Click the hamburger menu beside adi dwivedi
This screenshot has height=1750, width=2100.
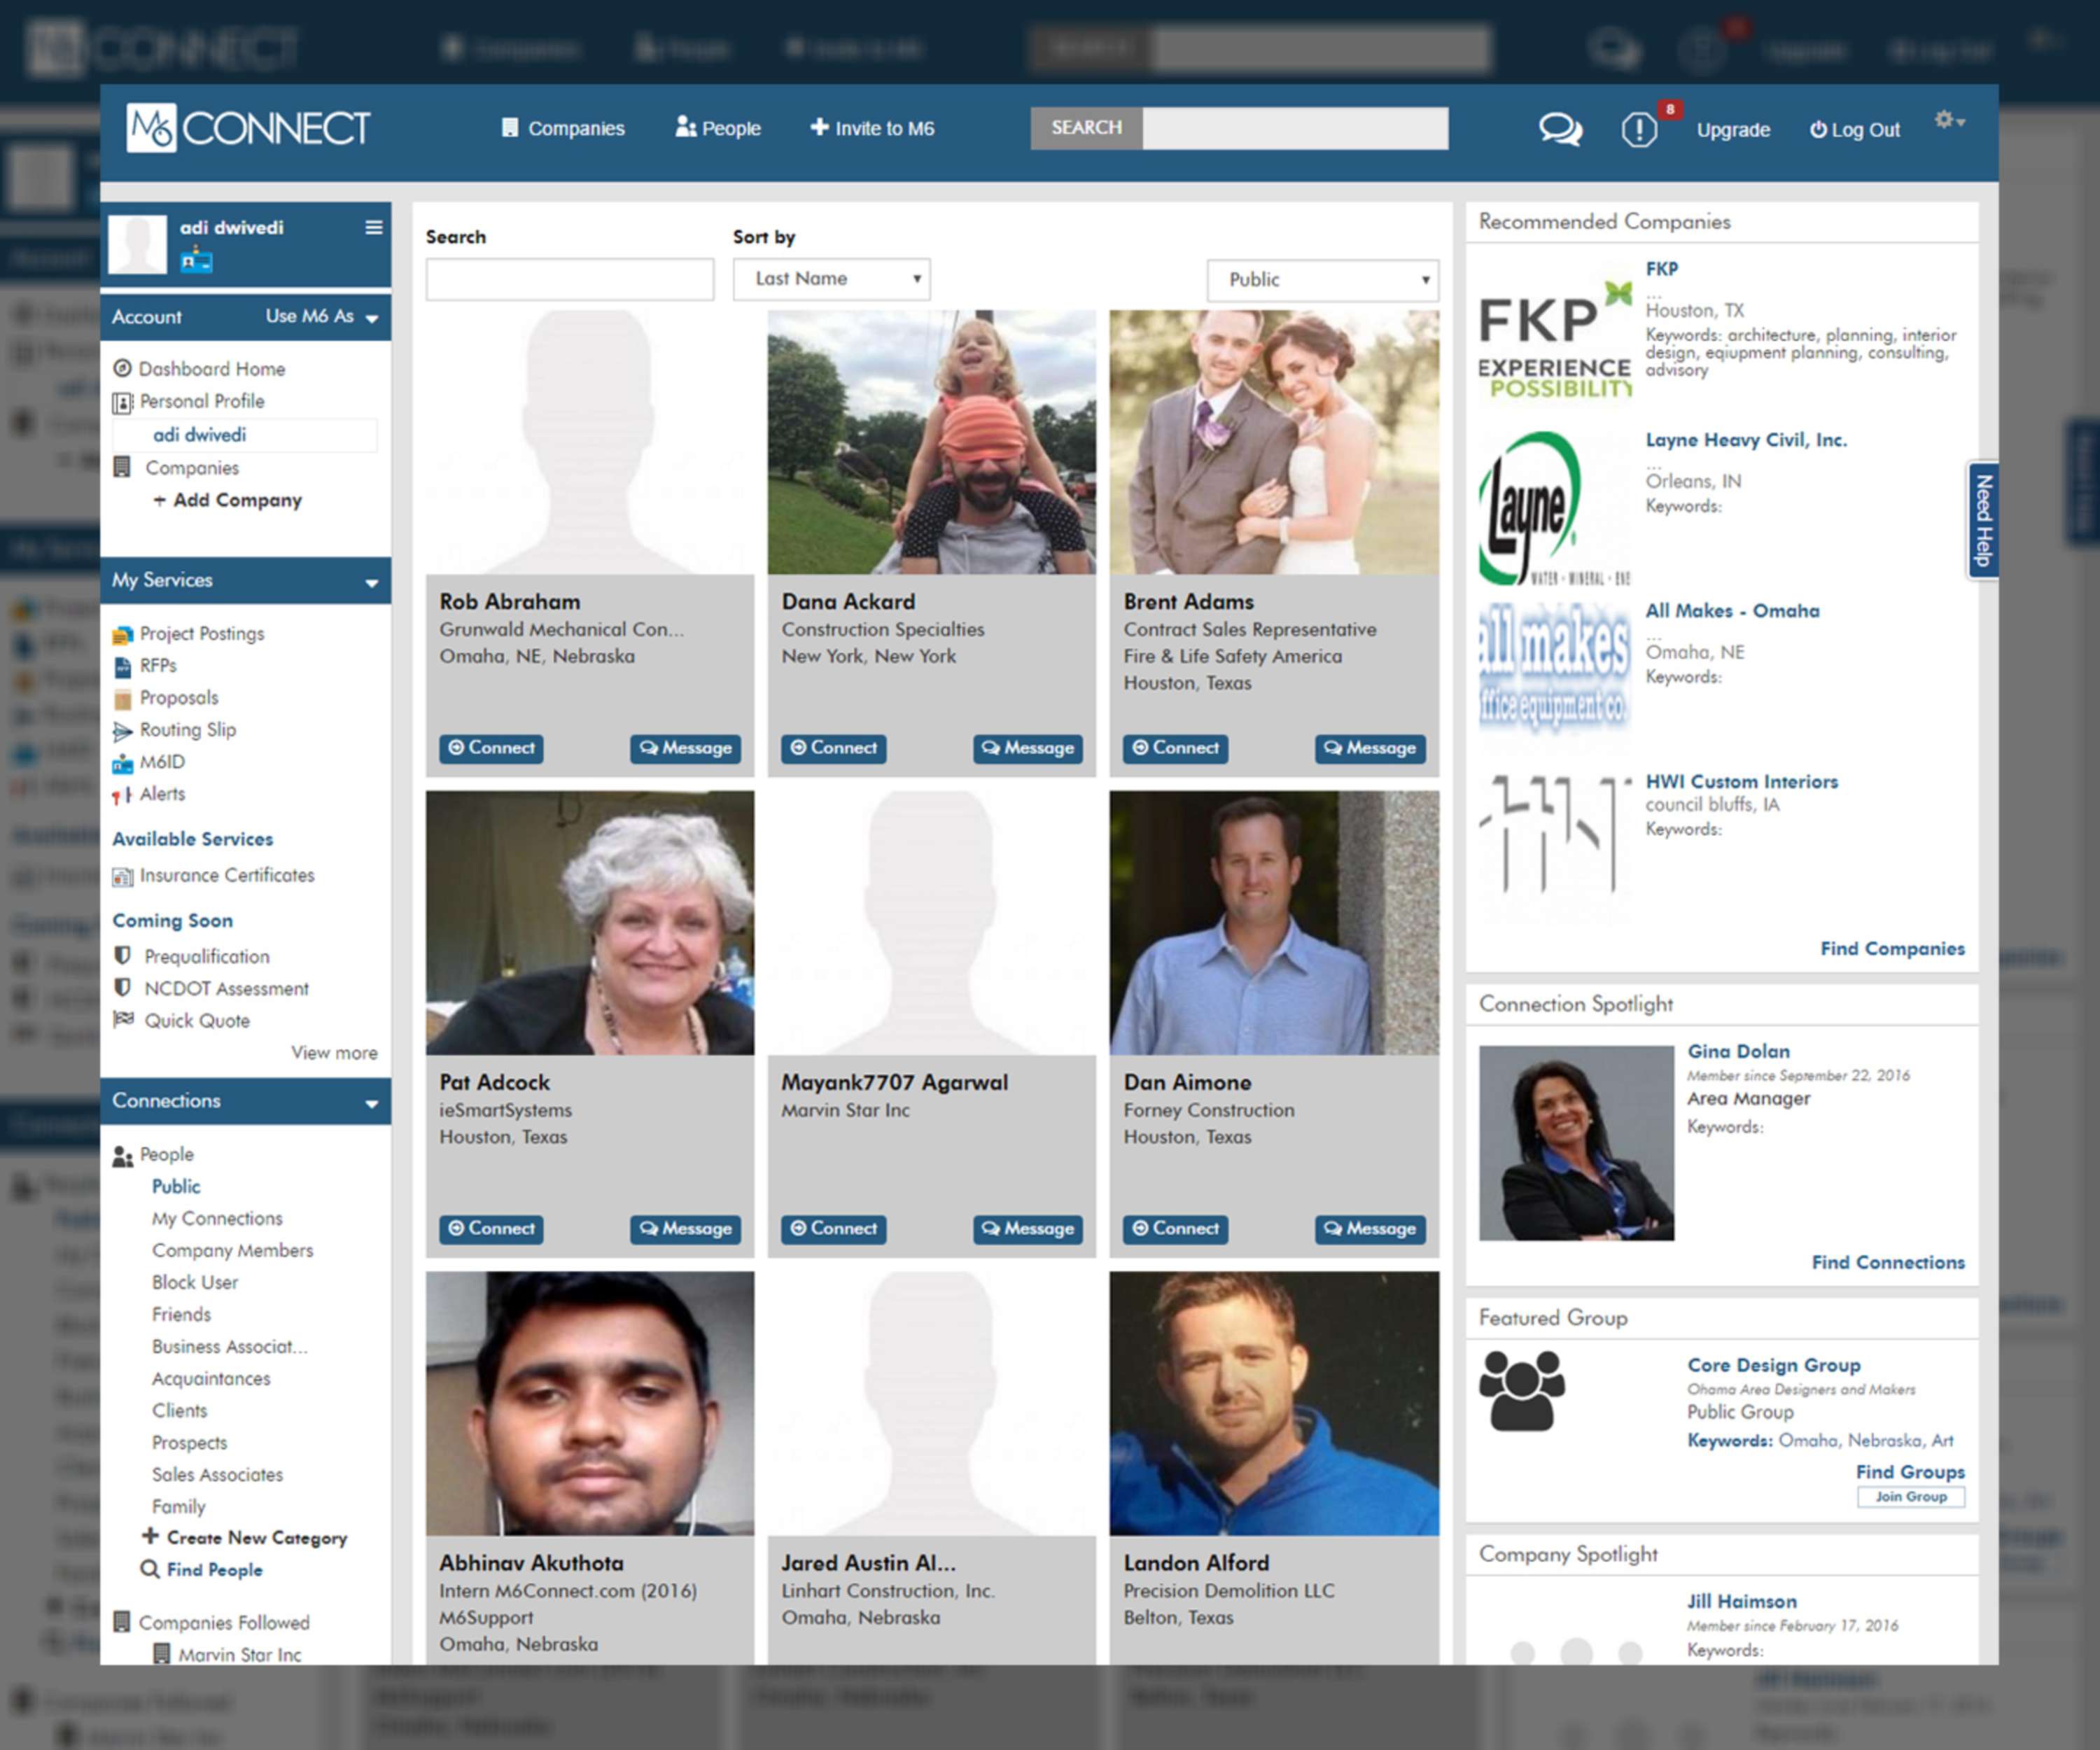[x=374, y=228]
